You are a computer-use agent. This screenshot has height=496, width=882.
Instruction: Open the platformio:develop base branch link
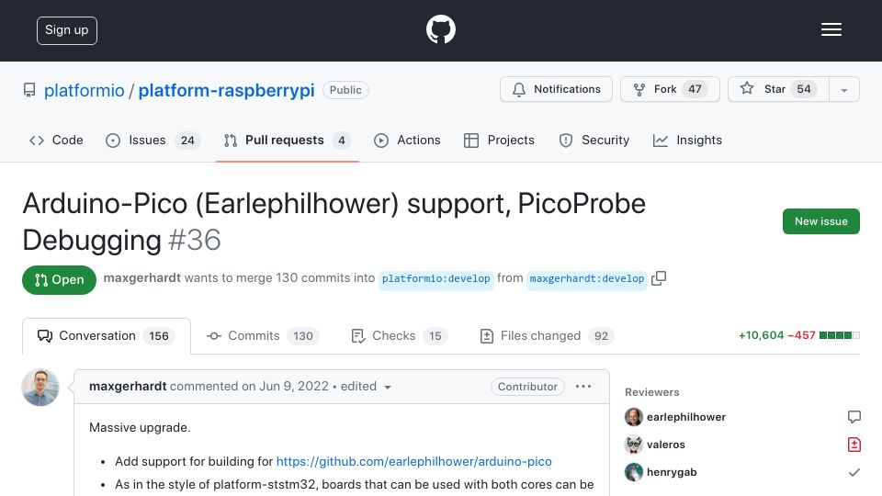(x=435, y=279)
